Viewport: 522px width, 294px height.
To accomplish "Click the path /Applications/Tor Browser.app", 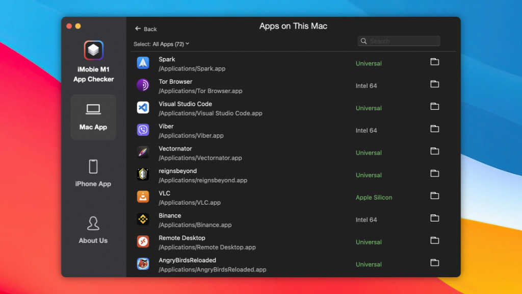I will (x=200, y=91).
